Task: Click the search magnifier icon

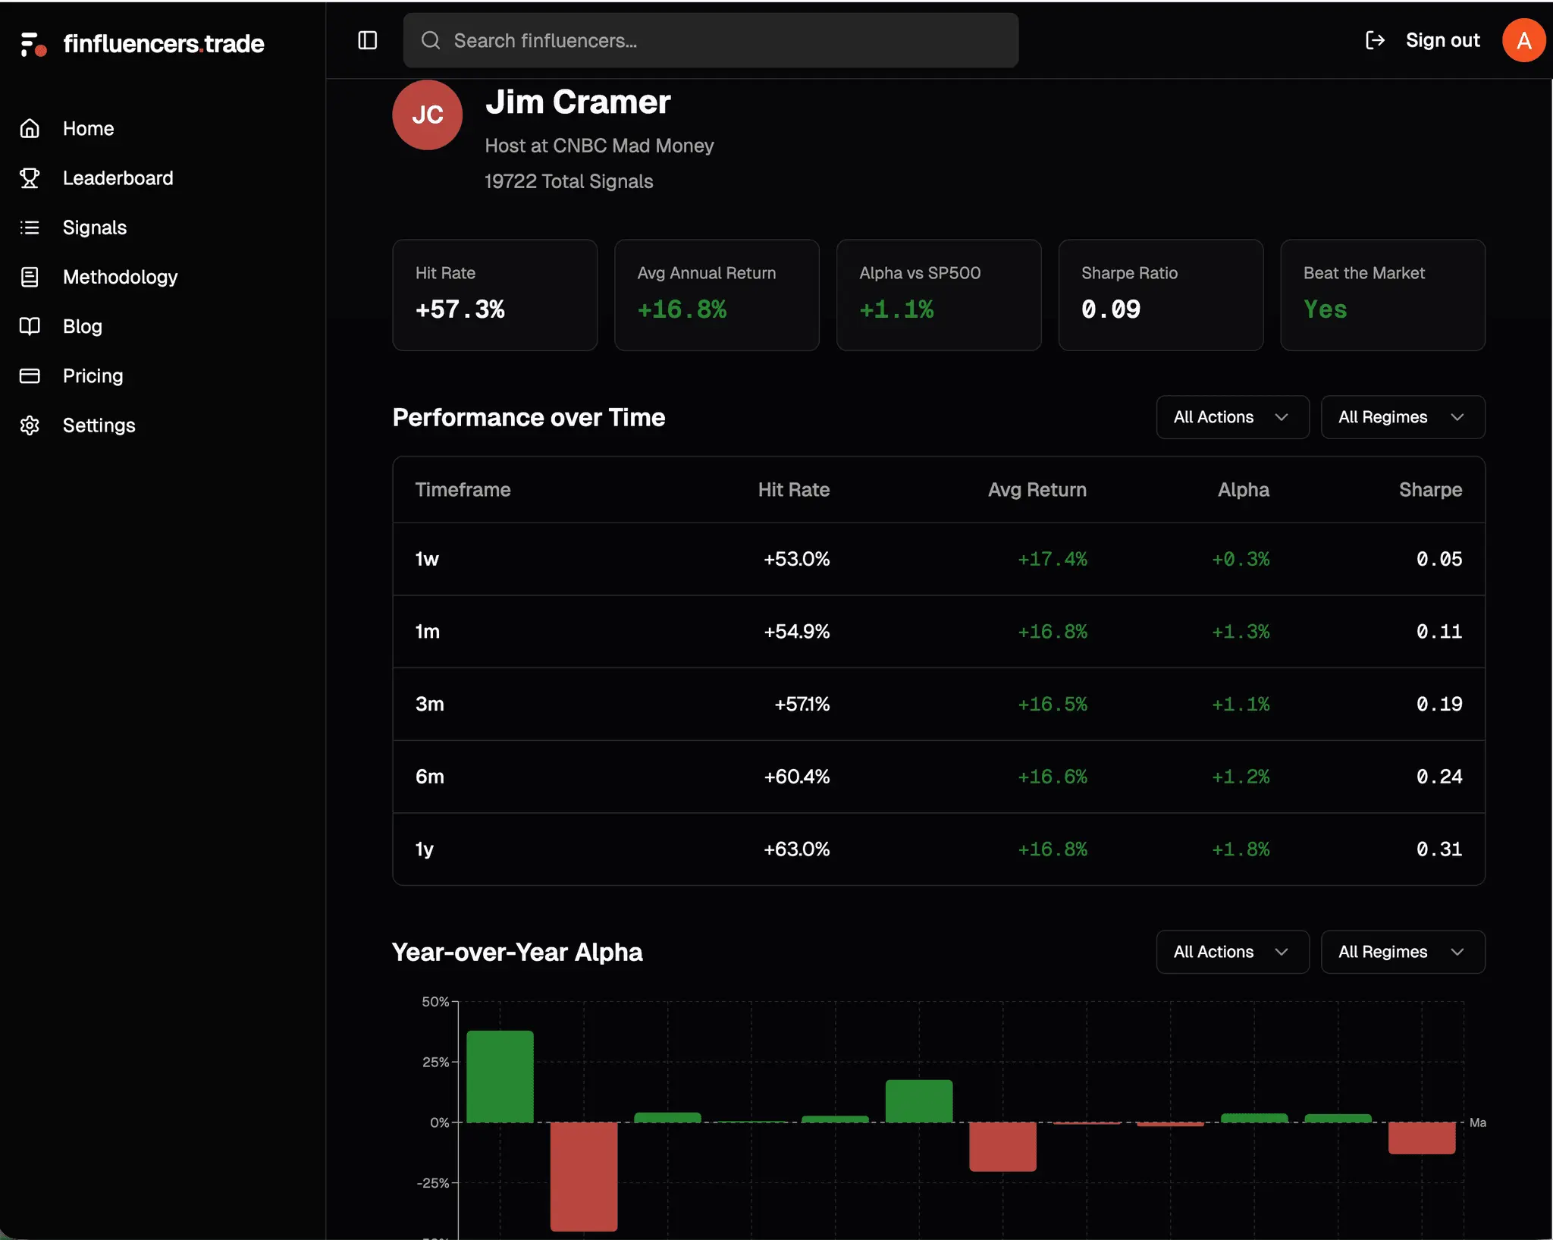Action: point(431,40)
